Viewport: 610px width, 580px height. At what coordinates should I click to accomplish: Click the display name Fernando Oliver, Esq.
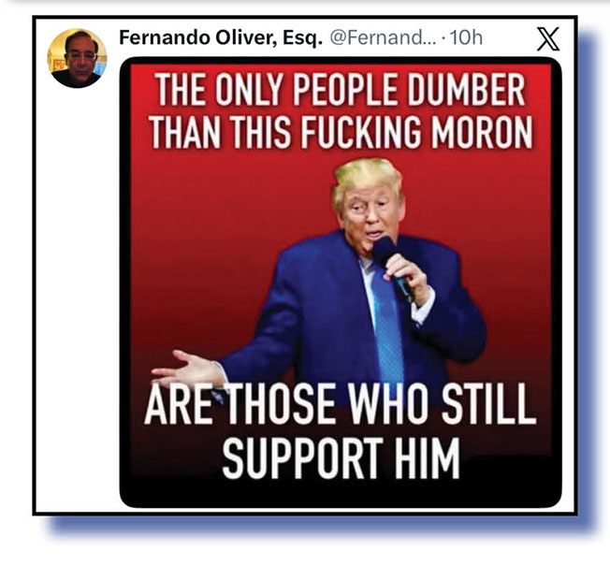(221, 37)
